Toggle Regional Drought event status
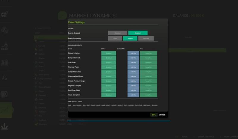 [109, 86]
